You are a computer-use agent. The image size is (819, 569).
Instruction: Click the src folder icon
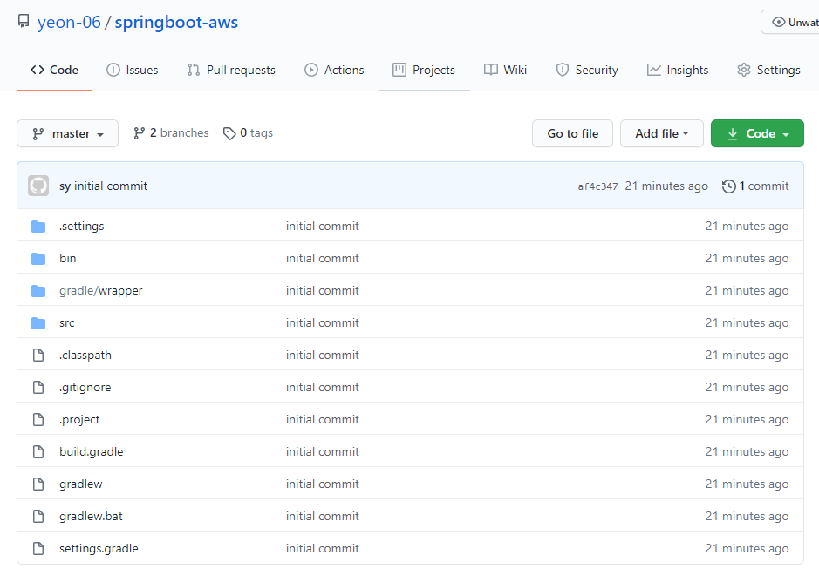(38, 323)
